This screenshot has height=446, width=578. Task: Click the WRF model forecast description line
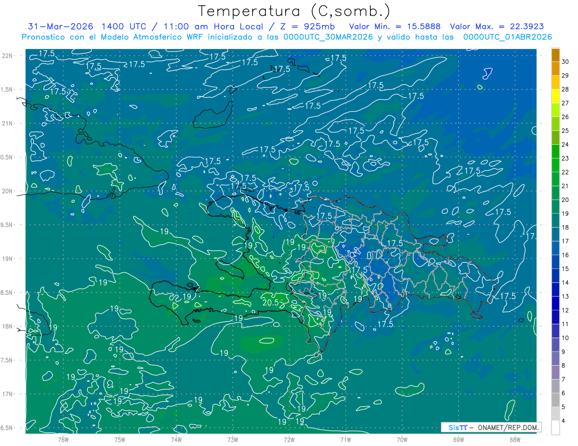287,37
